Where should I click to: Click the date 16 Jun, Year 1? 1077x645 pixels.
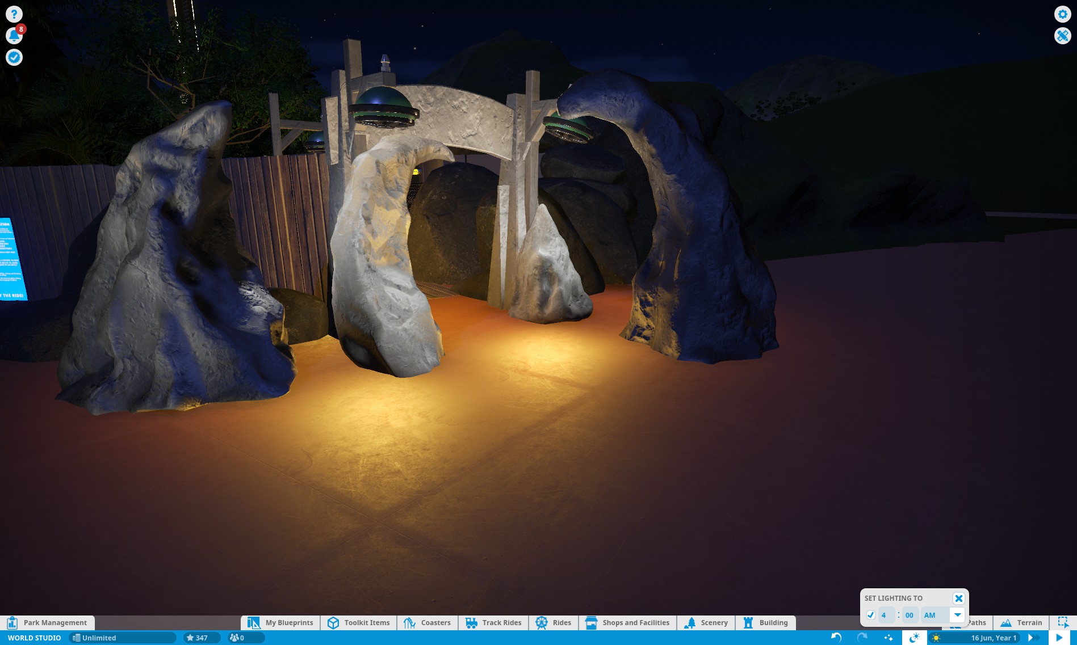pyautogui.click(x=994, y=638)
